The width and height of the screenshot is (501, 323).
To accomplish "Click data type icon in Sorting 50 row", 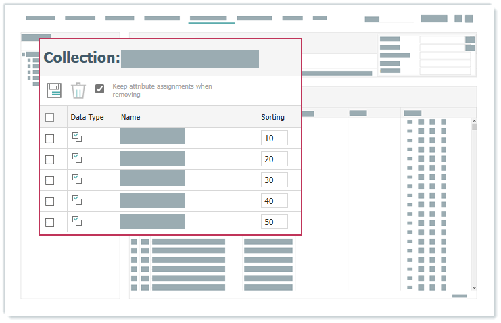I will pos(77,222).
